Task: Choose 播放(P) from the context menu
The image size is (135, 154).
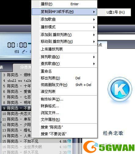Action: pyautogui.click(x=64, y=4)
